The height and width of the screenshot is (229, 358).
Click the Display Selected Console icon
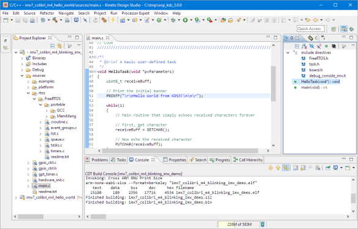point(335,168)
